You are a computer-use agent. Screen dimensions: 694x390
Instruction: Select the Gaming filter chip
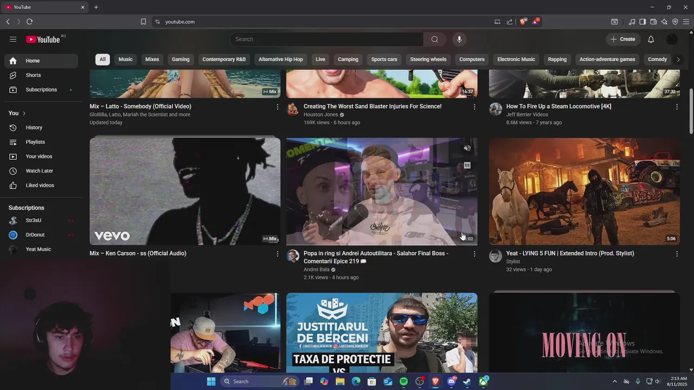[x=181, y=60]
